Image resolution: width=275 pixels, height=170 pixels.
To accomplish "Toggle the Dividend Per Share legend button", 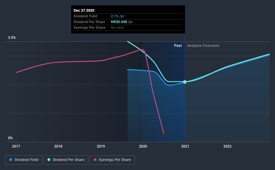I will [66, 160].
